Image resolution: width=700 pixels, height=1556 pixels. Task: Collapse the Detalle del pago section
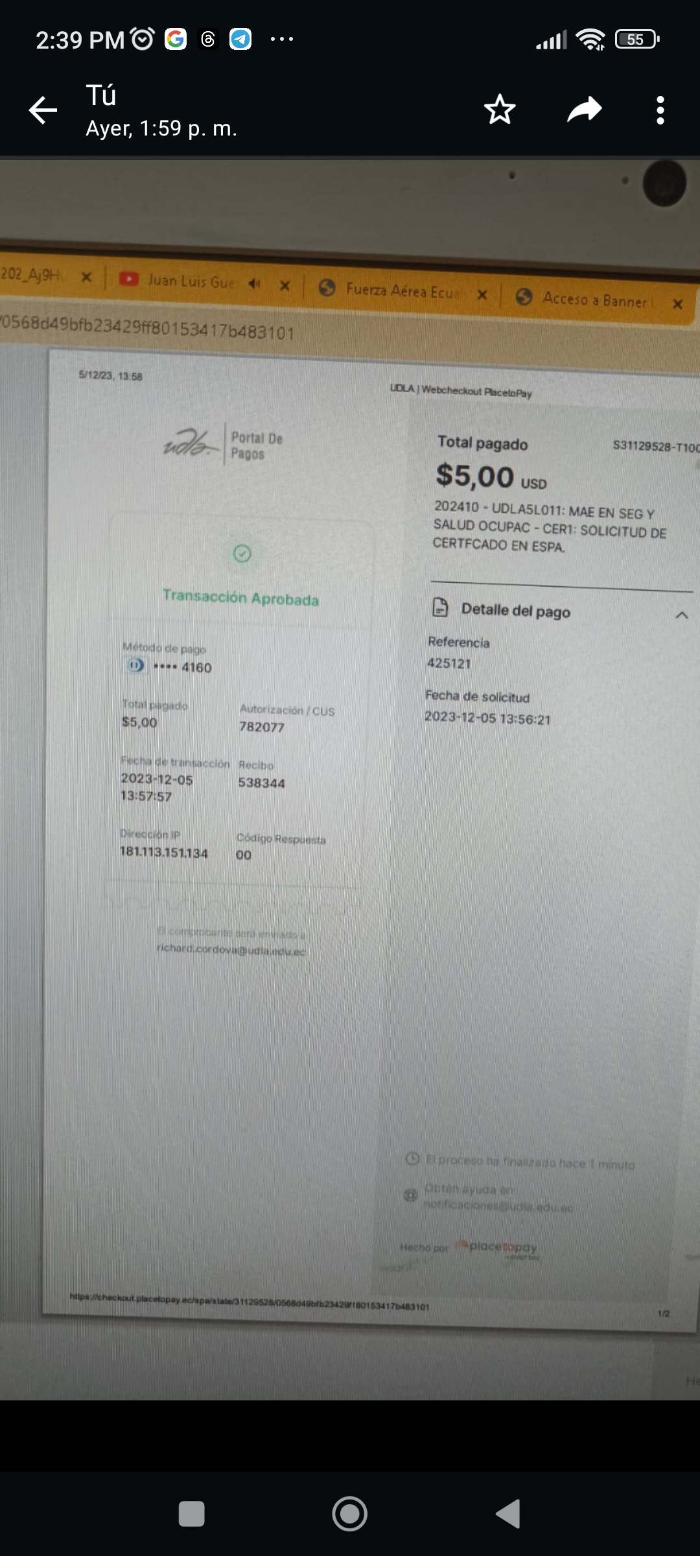682,615
